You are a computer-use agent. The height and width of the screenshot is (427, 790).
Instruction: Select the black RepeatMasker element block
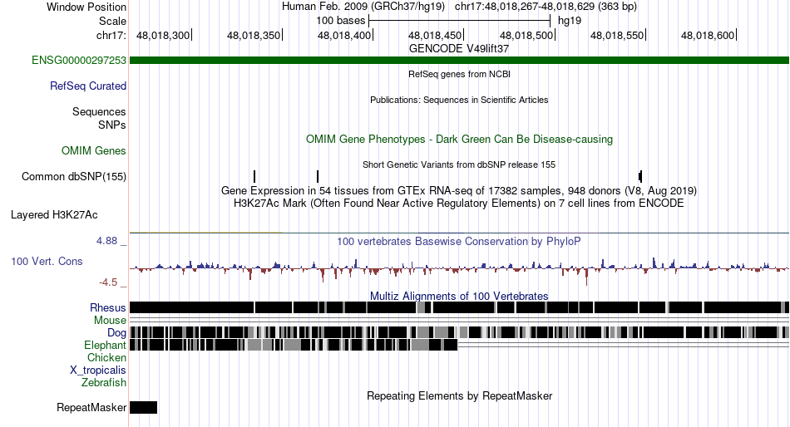click(143, 407)
